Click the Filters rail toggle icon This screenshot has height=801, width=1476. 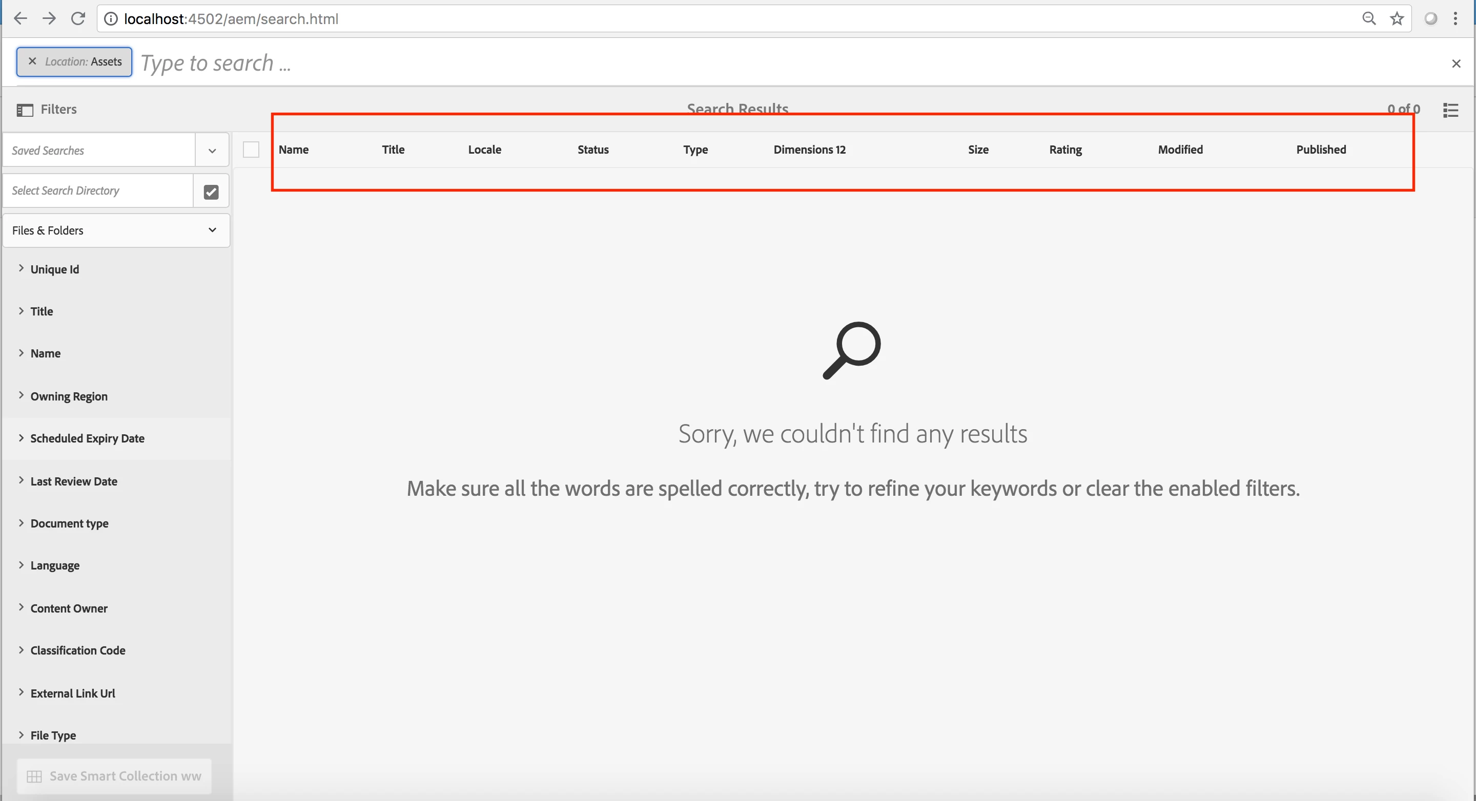tap(25, 110)
